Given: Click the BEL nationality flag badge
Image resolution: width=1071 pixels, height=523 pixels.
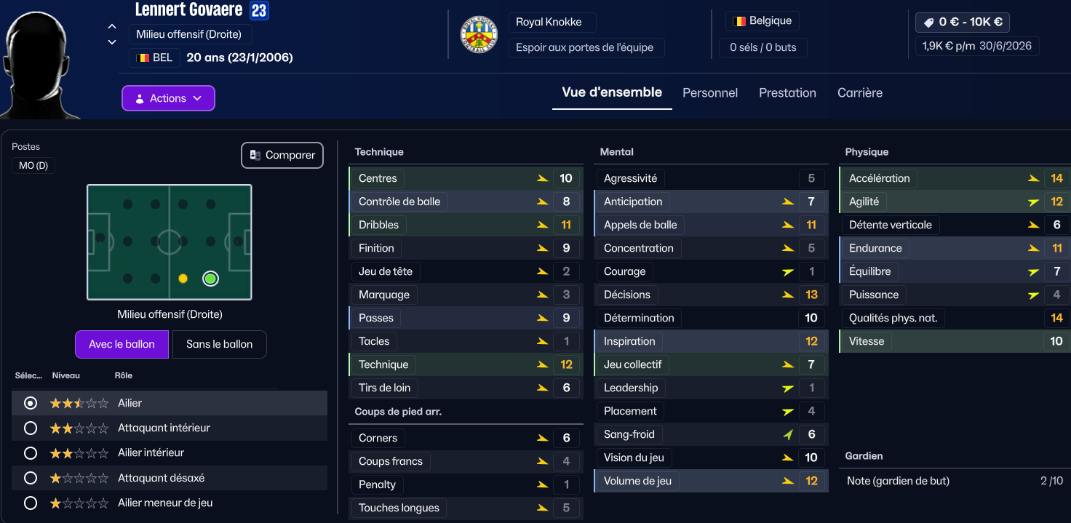Looking at the screenshot, I should point(143,57).
